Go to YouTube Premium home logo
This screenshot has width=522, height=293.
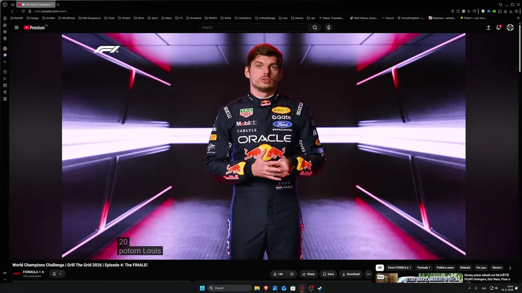pyautogui.click(x=34, y=28)
